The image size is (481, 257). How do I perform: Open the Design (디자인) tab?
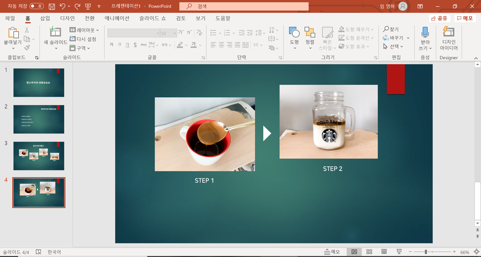coord(67,18)
